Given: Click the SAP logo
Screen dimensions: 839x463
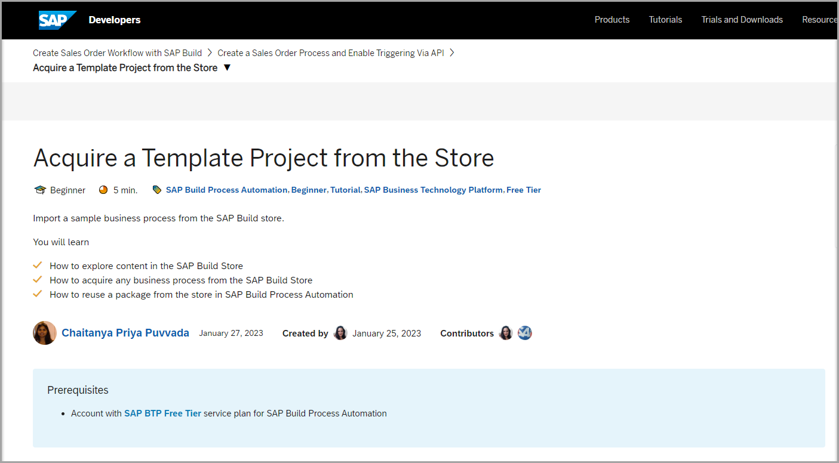Looking at the screenshot, I should [57, 20].
